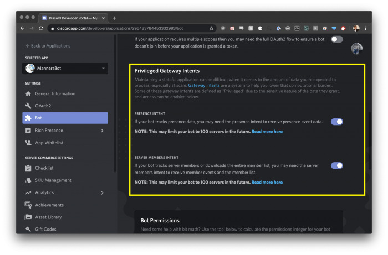Click the SKU Management icon
Screen dimensions: 388x255
(x=28, y=180)
